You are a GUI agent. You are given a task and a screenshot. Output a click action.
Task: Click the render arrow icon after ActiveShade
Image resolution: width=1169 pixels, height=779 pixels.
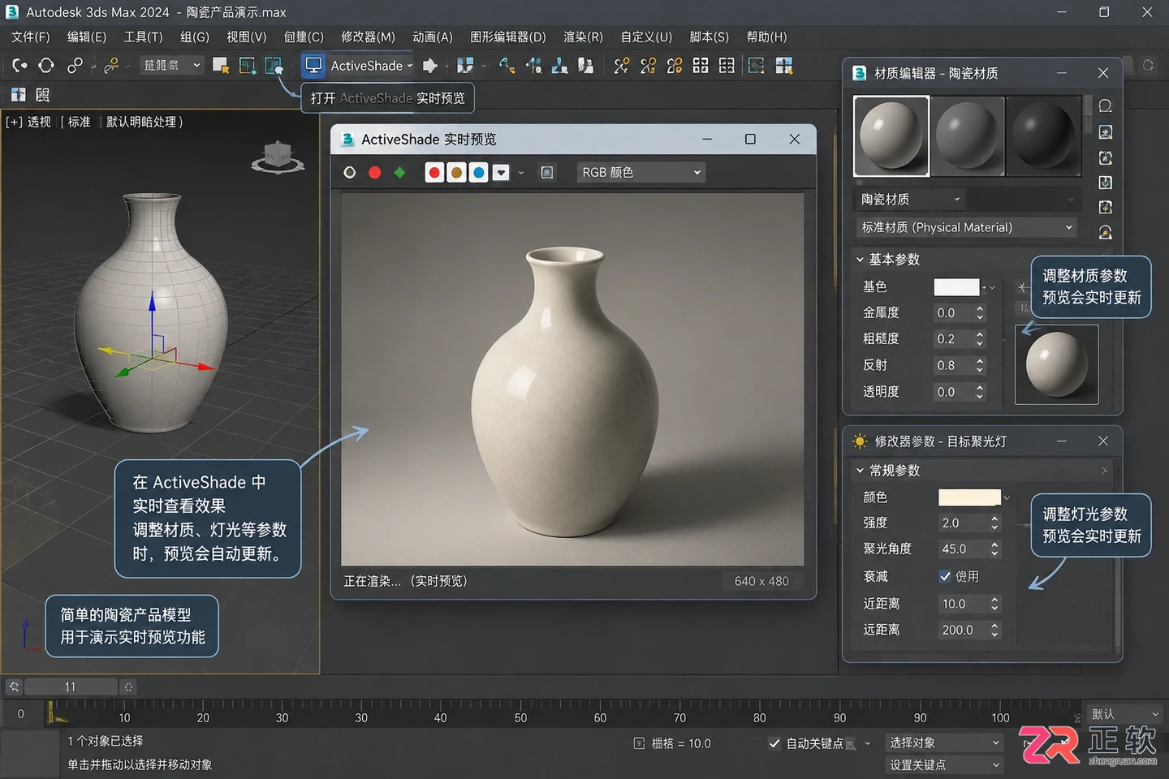430,66
